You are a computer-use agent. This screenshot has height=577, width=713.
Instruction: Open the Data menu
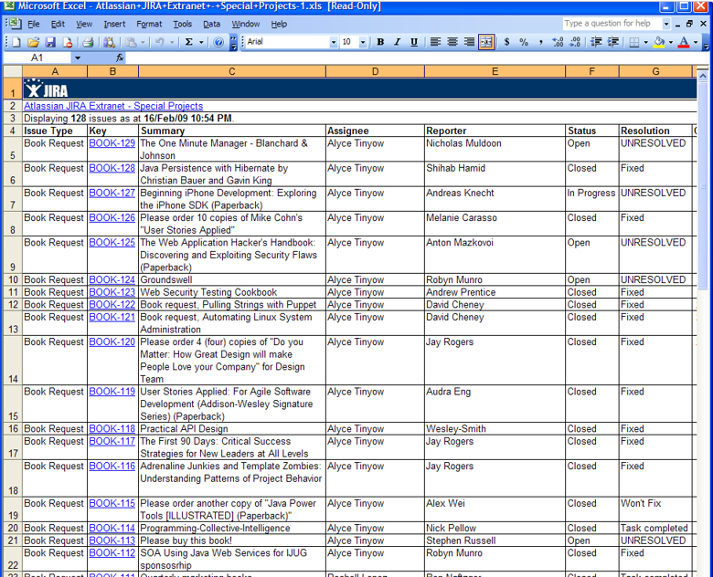[211, 24]
